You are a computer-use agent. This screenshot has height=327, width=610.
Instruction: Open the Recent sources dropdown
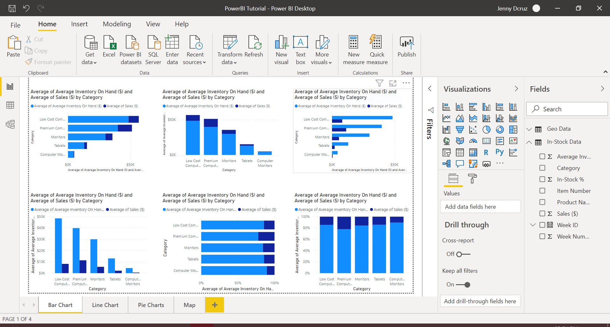195,58
